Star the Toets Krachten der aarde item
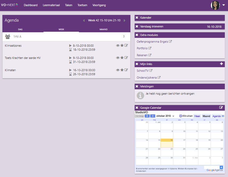The height and width of the screenshot is (177, 228). [122, 58]
